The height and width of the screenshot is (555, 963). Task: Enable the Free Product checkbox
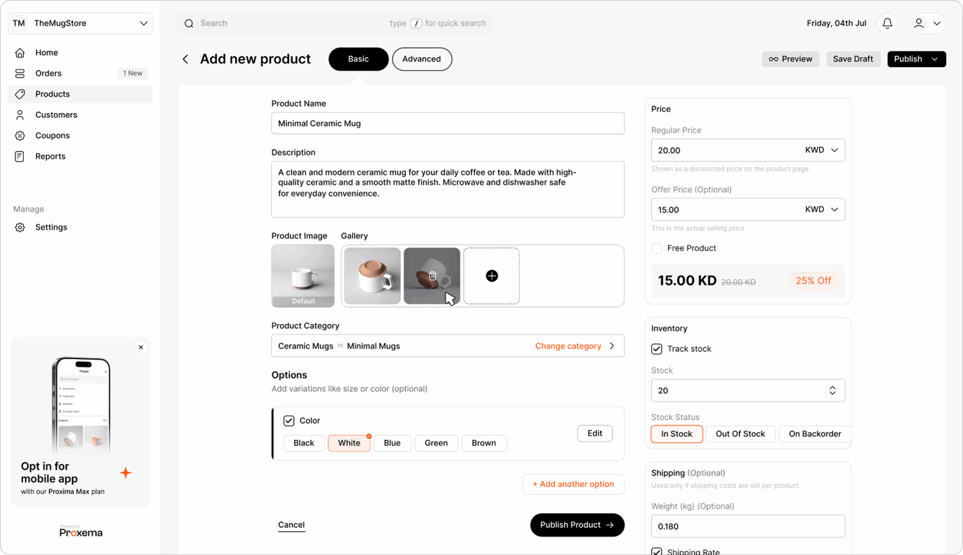pyautogui.click(x=657, y=248)
